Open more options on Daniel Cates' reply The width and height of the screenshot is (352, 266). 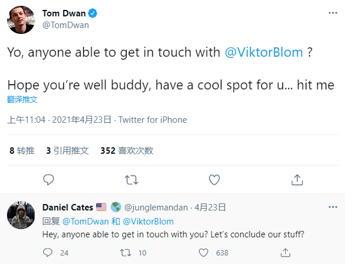(x=333, y=207)
